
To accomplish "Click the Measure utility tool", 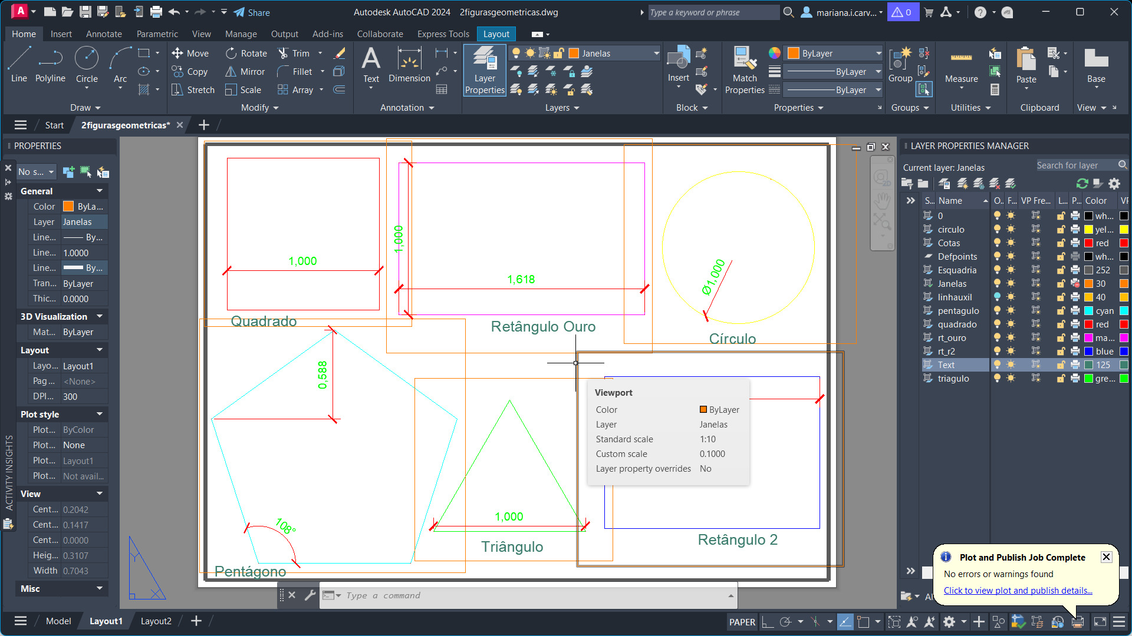I will [961, 66].
